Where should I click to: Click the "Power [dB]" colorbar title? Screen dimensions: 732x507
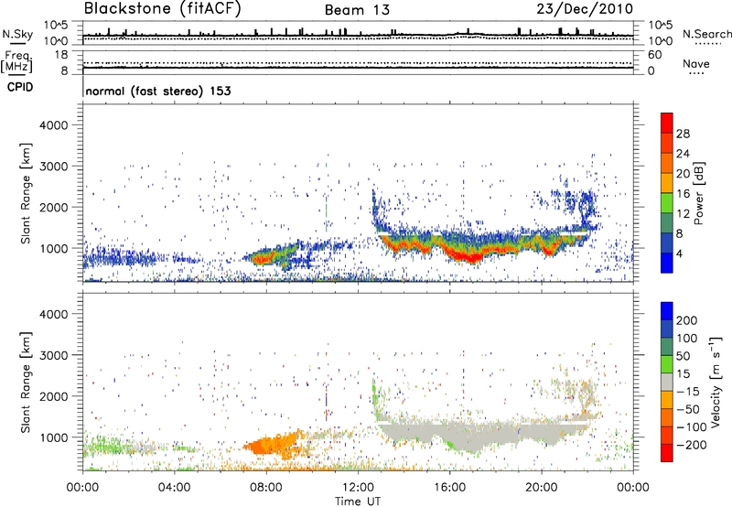pyautogui.click(x=698, y=193)
